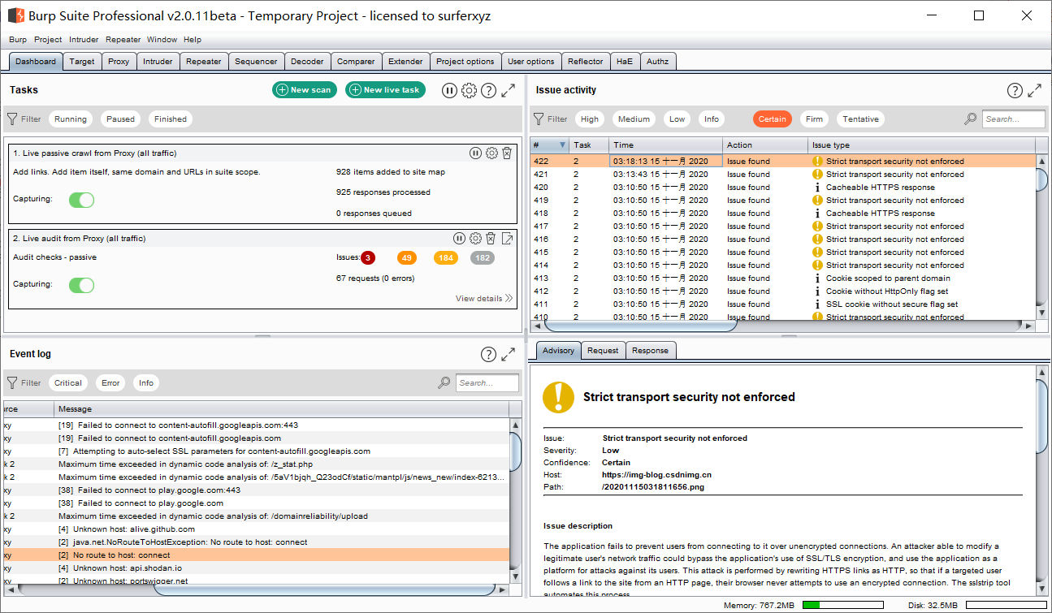This screenshot has width=1052, height=613.
Task: Select issue row 420 Cacheable HTTPS response
Action: [783, 188]
